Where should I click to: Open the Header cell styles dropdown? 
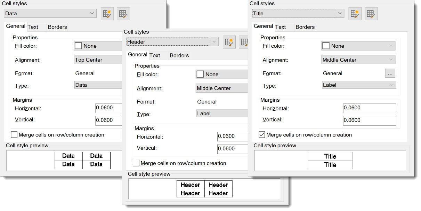pos(172,42)
